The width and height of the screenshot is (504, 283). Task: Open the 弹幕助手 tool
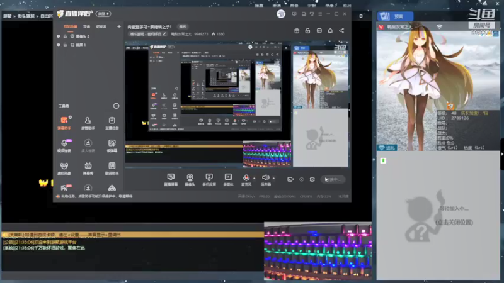point(64,123)
